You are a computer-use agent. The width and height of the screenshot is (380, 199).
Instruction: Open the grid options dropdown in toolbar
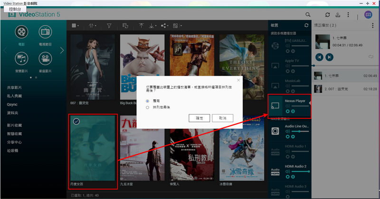177,26
